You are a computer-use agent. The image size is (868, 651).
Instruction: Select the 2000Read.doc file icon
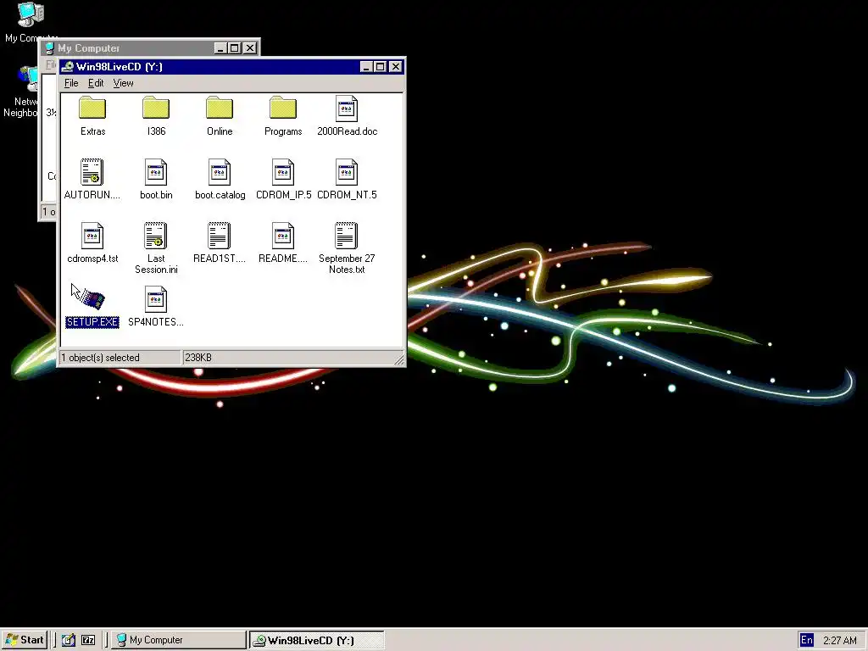347,108
